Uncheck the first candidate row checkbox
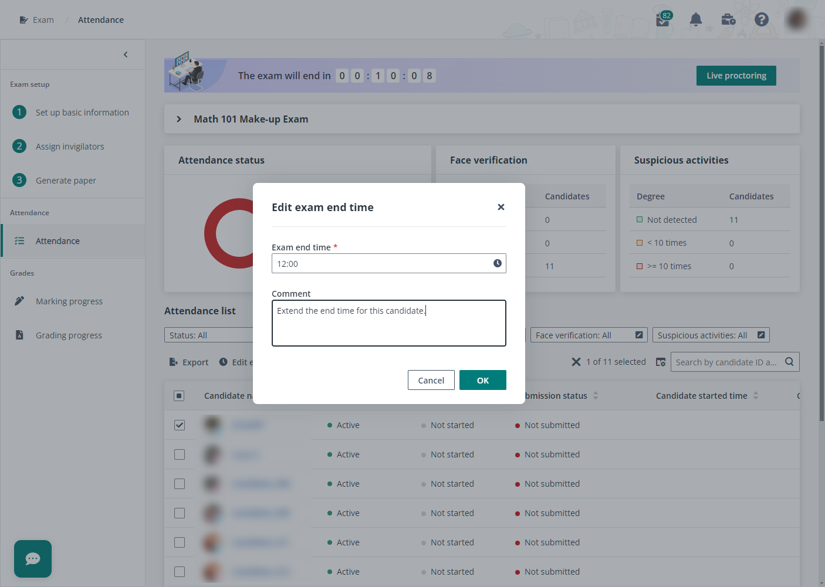The image size is (825, 587). coord(180,425)
